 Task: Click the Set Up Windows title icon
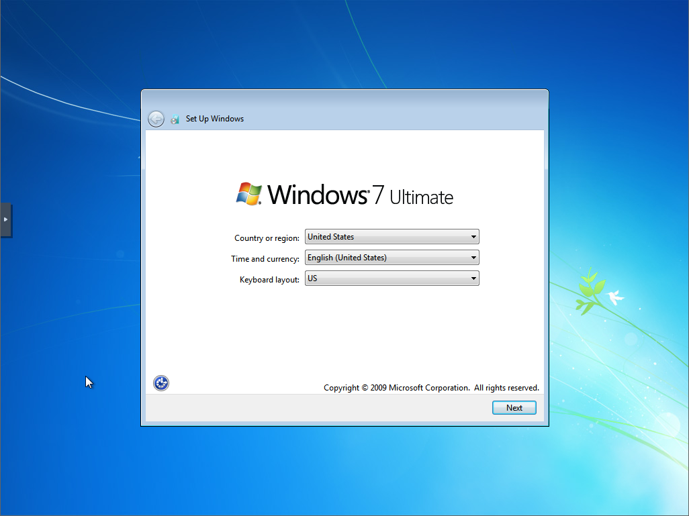point(175,119)
